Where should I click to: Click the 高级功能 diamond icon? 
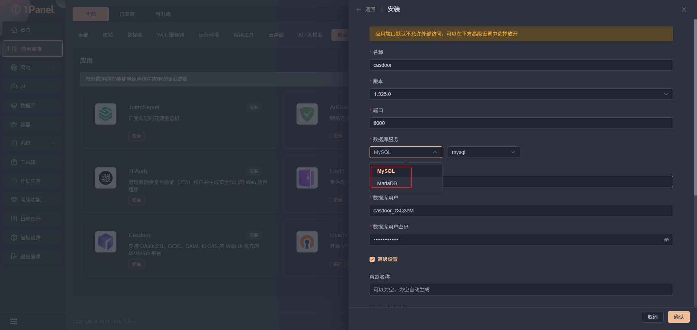pos(14,200)
